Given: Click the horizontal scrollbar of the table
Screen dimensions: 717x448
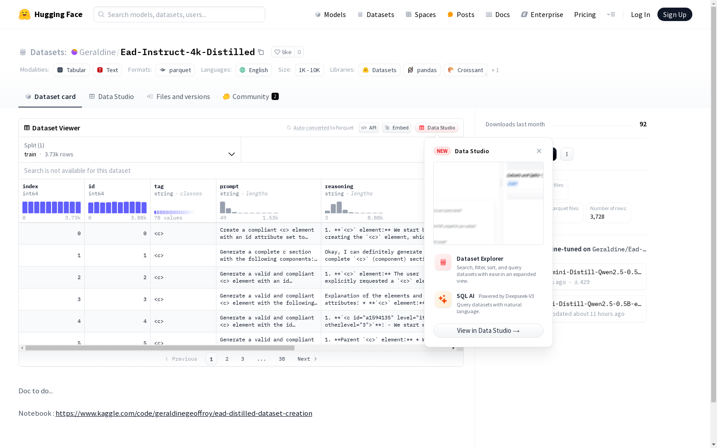Looking at the screenshot, I should click(x=160, y=348).
